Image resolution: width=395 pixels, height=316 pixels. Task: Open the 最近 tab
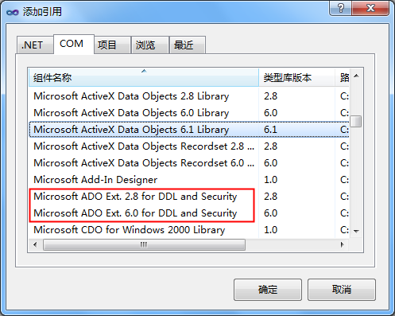tap(184, 45)
